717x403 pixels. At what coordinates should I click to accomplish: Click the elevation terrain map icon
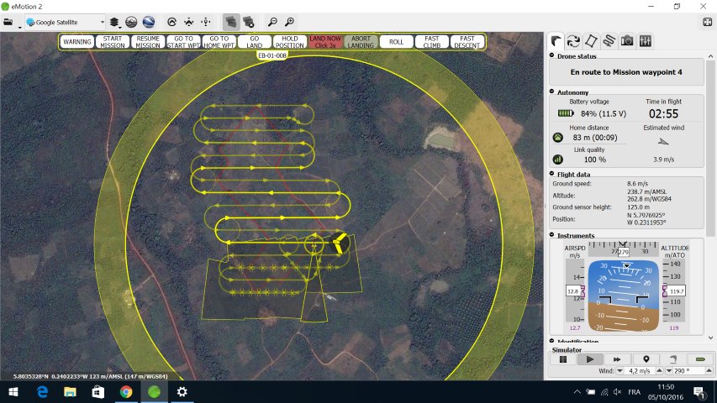(131, 22)
